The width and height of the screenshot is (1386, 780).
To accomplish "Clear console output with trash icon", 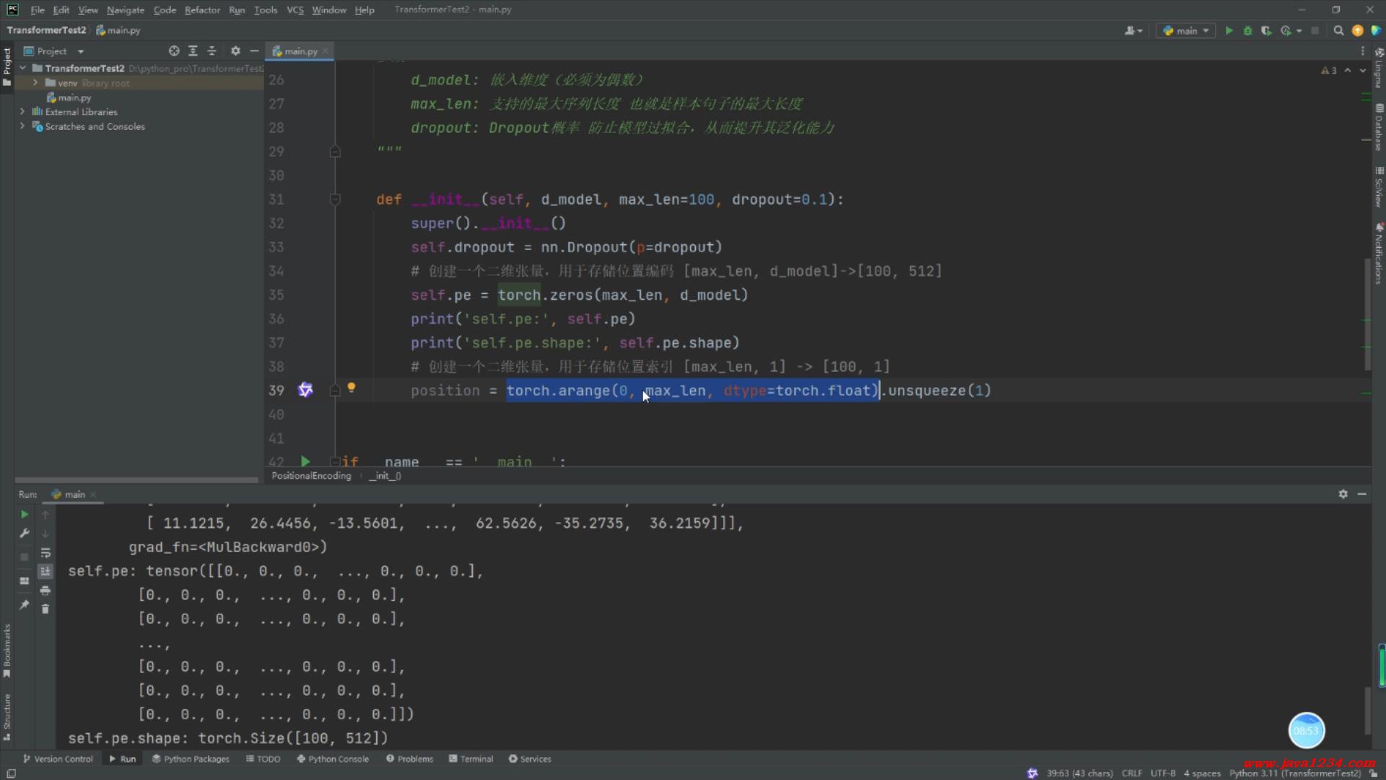I will click(x=45, y=609).
